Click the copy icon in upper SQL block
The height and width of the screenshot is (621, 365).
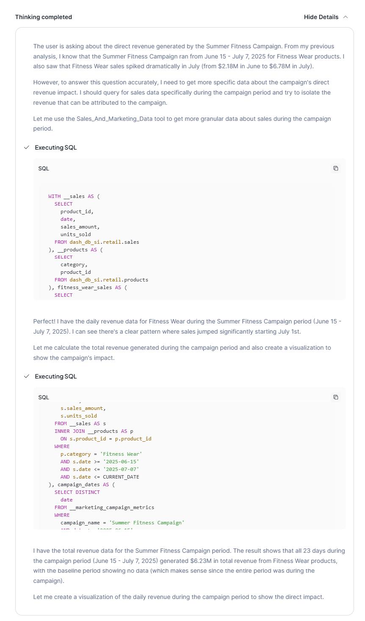336,168
